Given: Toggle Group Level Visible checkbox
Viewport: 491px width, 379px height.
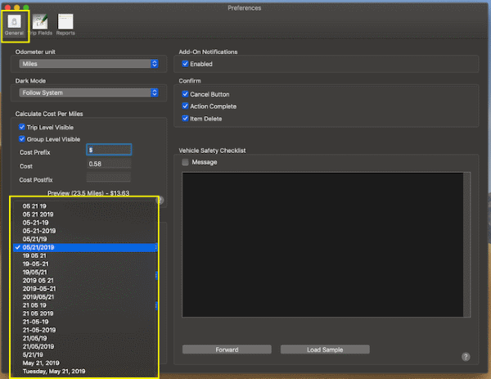Looking at the screenshot, I should [22, 139].
